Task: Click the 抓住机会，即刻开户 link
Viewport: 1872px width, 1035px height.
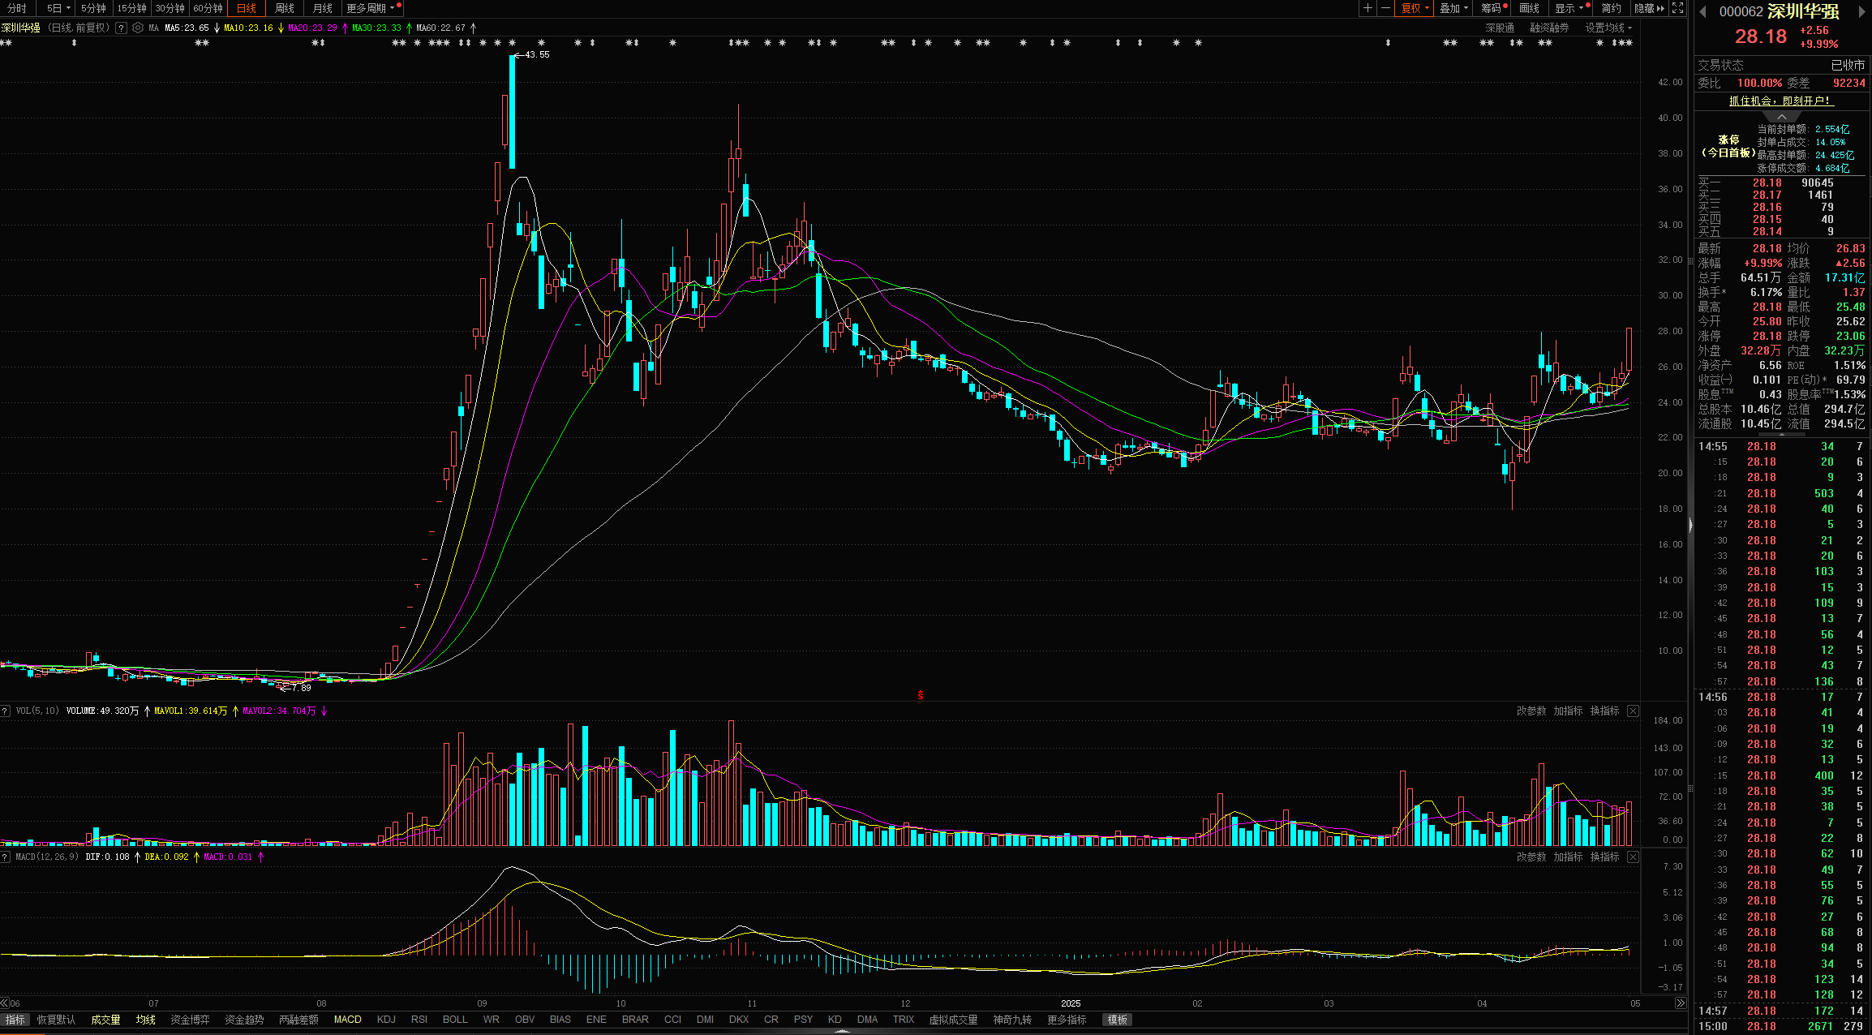Action: point(1780,101)
